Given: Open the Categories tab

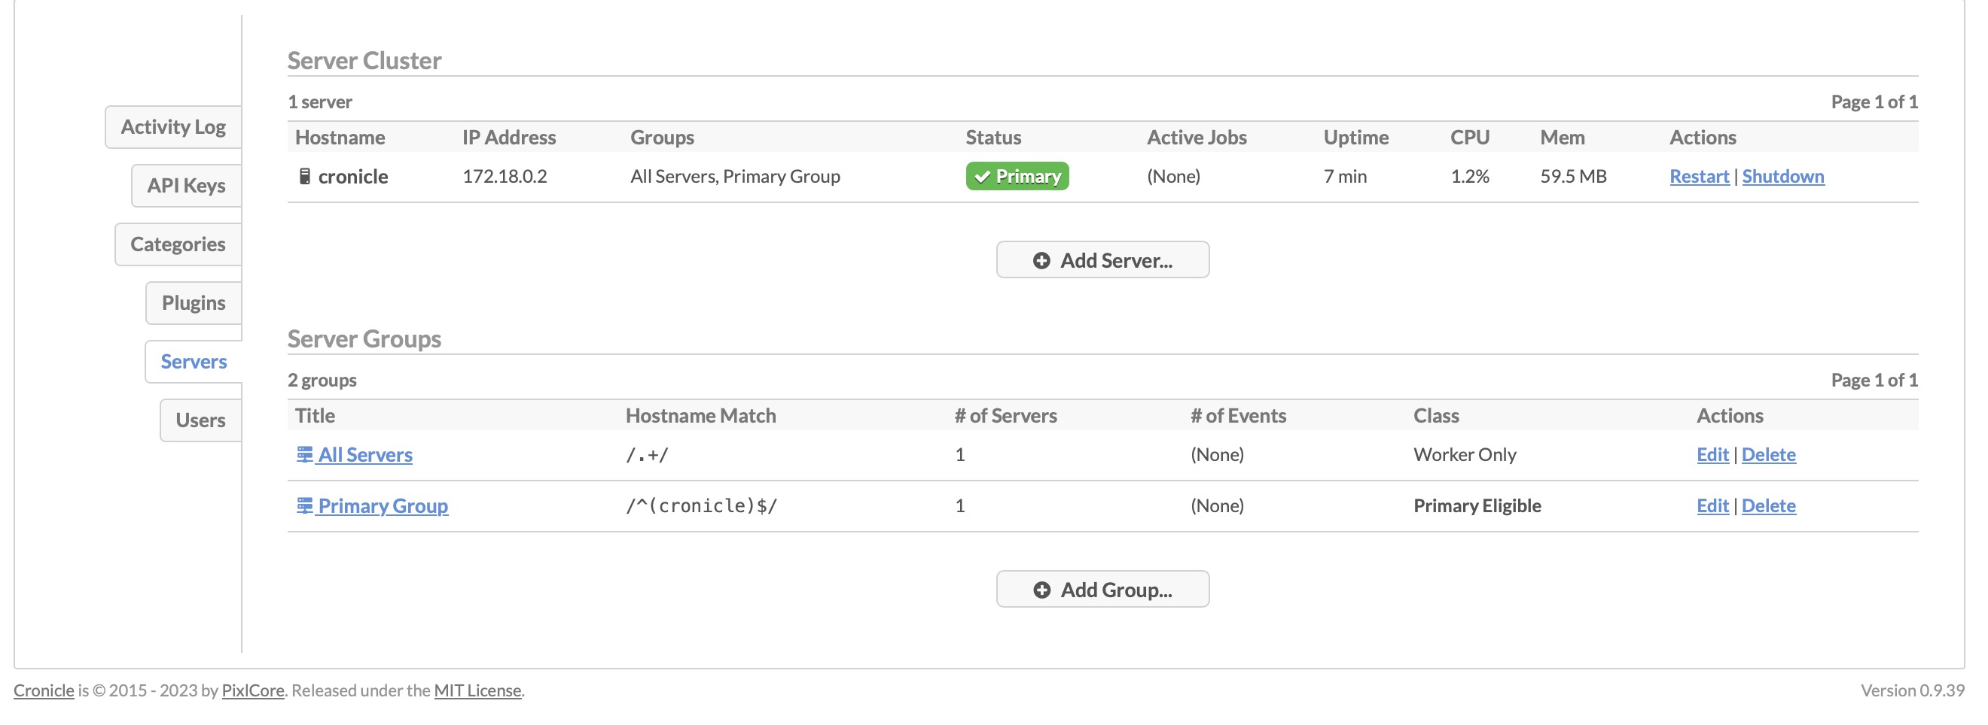Looking at the screenshot, I should 178,244.
